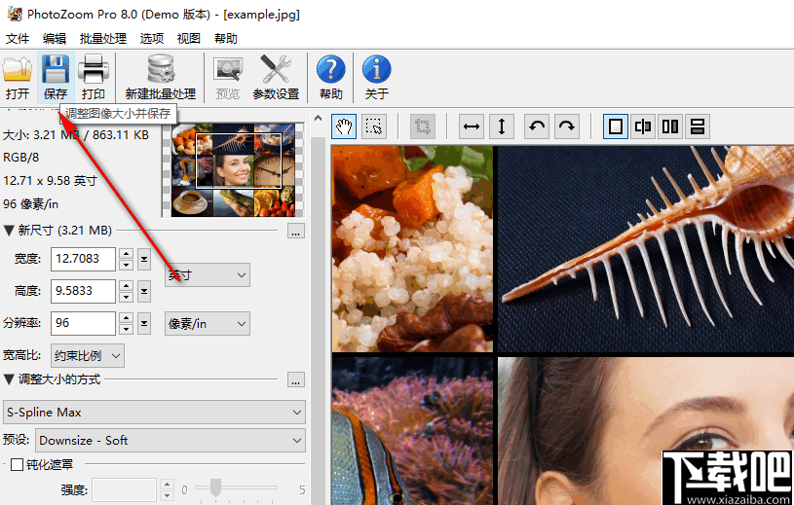Viewport: 794px width, 505px height.
Task: Open the 英寸 unit dropdown
Action: click(x=208, y=275)
